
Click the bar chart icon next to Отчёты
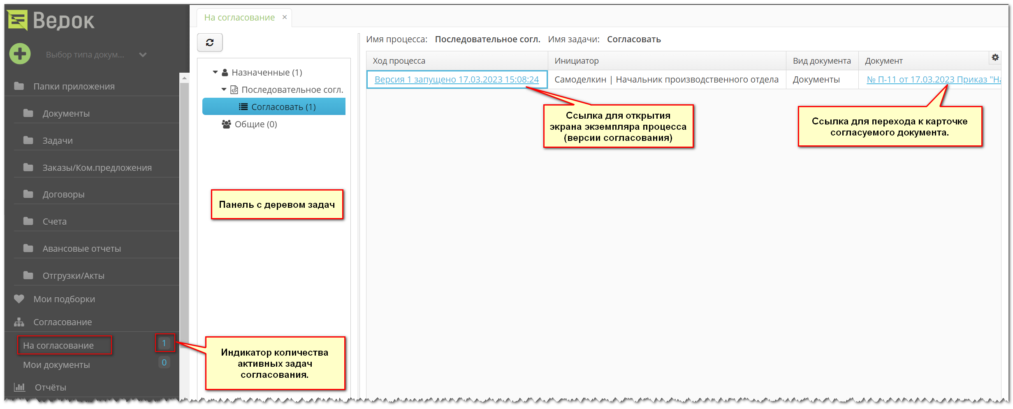(20, 387)
